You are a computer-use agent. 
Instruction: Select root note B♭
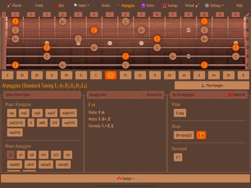pos(229,75)
